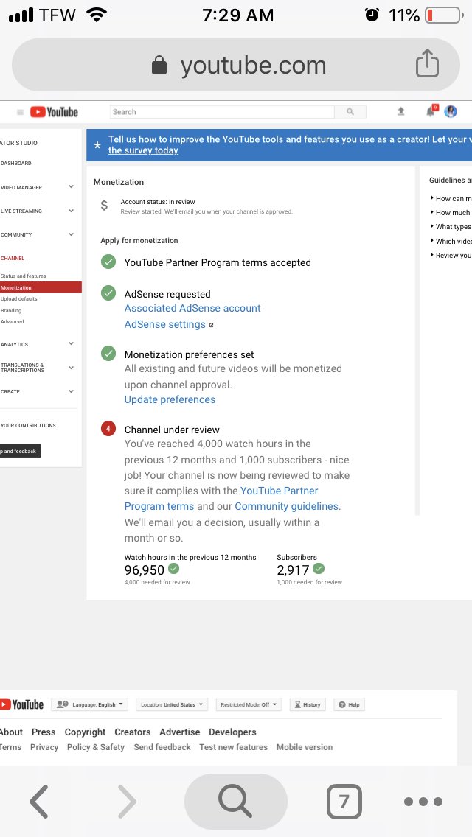Open the YouTube Partner Program terms link
Viewport: 472px width, 837px height.
click(221, 499)
